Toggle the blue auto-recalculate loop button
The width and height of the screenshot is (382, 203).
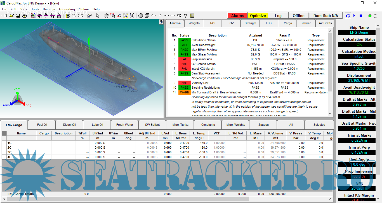coord(348,16)
